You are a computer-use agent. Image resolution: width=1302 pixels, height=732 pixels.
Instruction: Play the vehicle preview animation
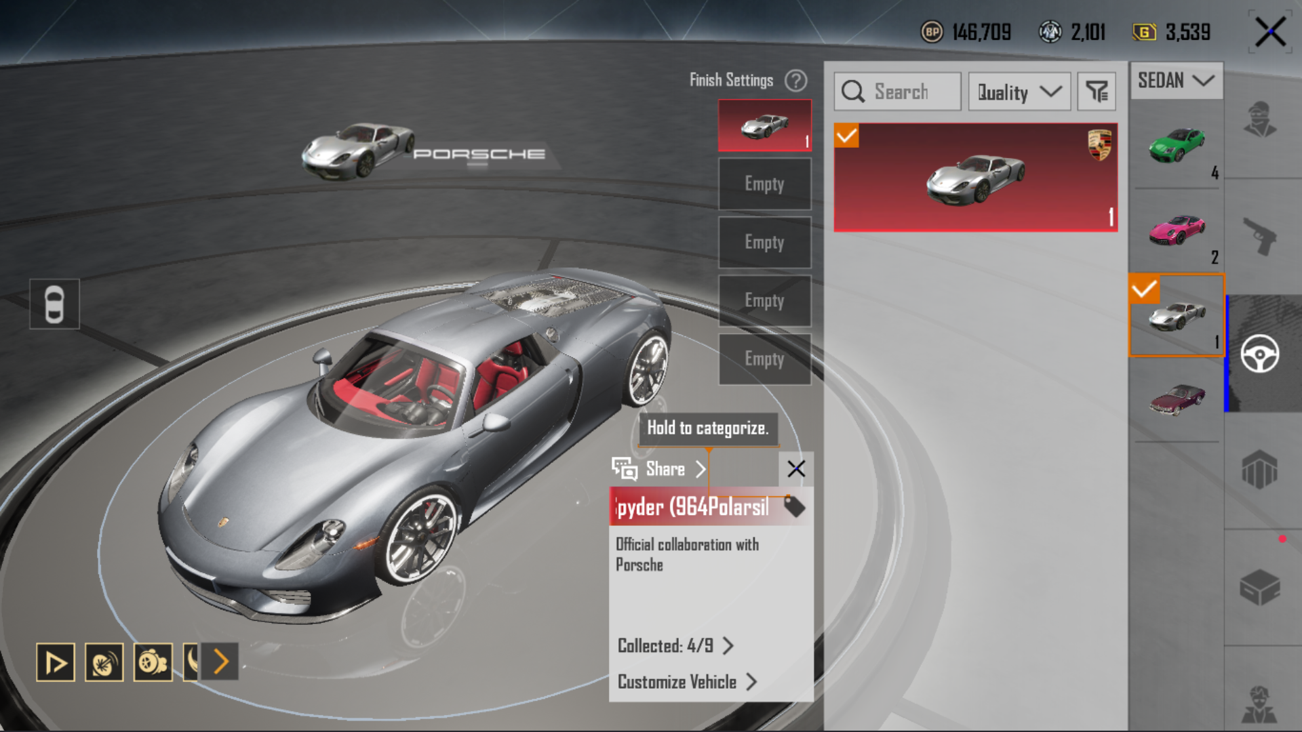56,662
